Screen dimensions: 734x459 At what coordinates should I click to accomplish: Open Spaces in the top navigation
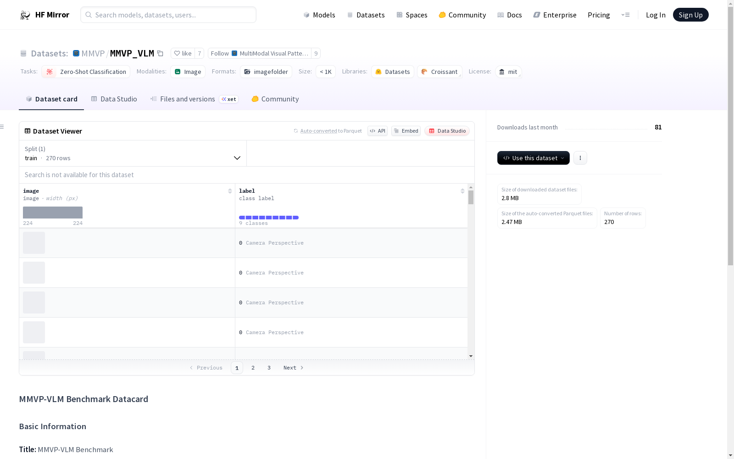(x=412, y=15)
